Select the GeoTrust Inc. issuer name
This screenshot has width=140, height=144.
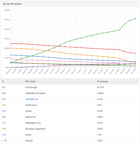point(31,105)
